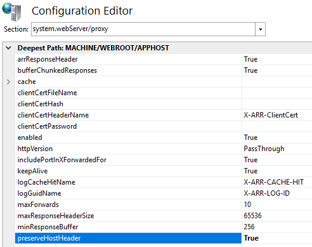
Task: Select the bufferChunkedResponses property
Action: click(57, 70)
